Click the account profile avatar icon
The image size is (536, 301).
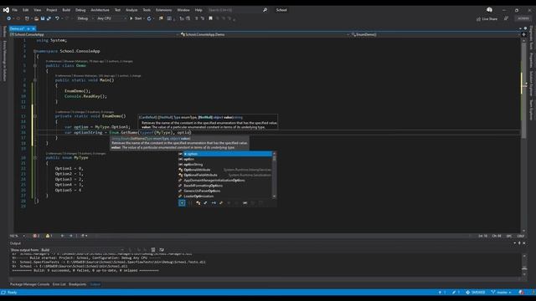pyautogui.click(x=489, y=10)
